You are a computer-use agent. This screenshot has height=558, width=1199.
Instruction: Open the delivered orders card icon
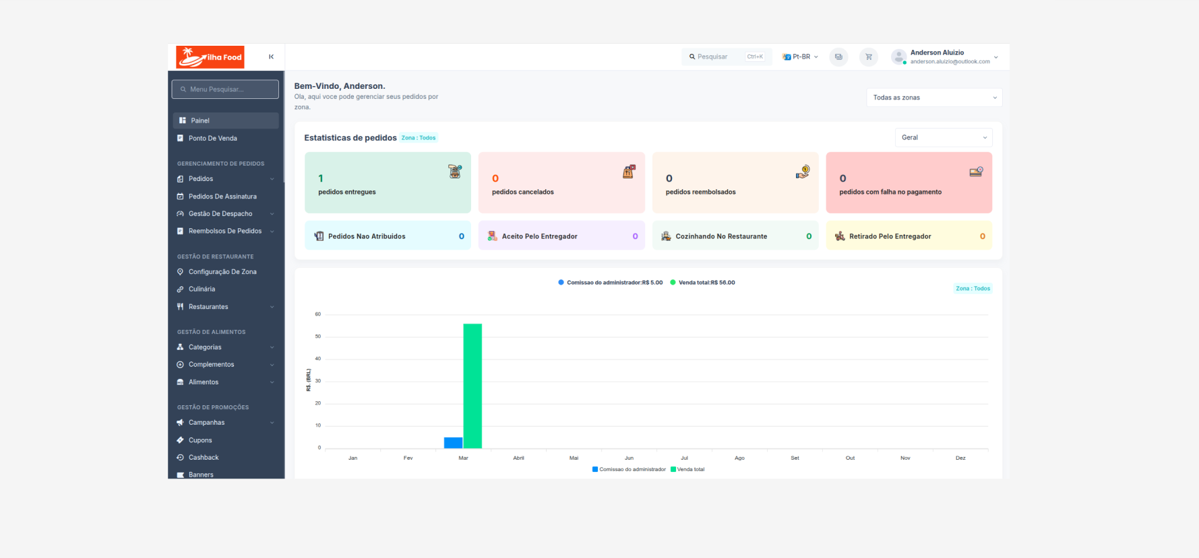[455, 172]
